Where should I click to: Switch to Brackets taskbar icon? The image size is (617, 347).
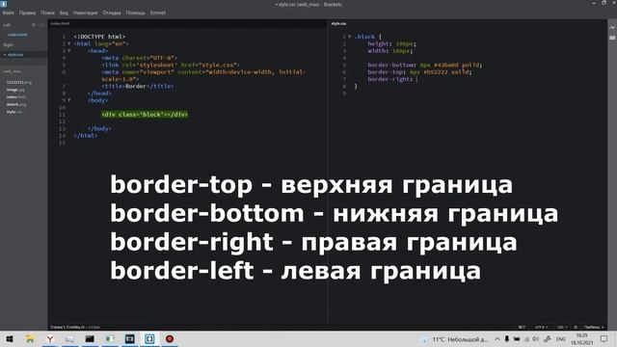tap(149, 338)
